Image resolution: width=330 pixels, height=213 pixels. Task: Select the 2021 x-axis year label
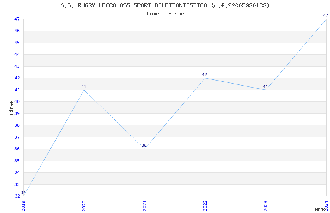144,206
